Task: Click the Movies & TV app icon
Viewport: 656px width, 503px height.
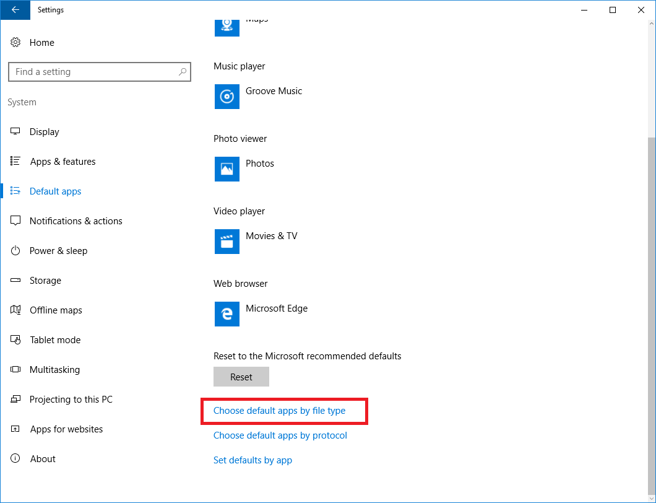Action: click(227, 242)
